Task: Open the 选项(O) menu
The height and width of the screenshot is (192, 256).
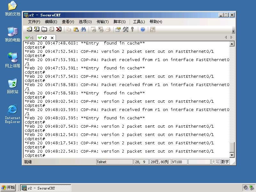Action: pos(85,22)
